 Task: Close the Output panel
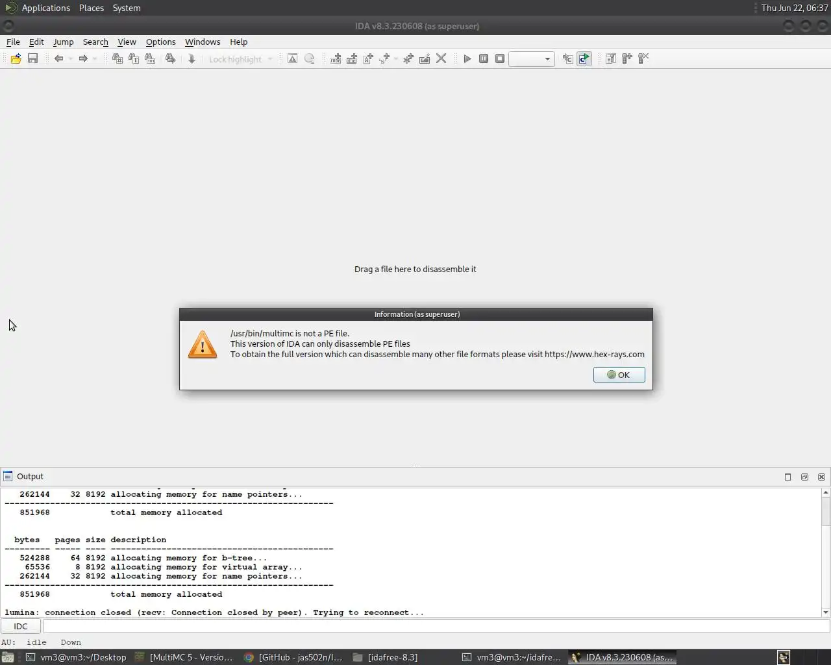coord(821,477)
